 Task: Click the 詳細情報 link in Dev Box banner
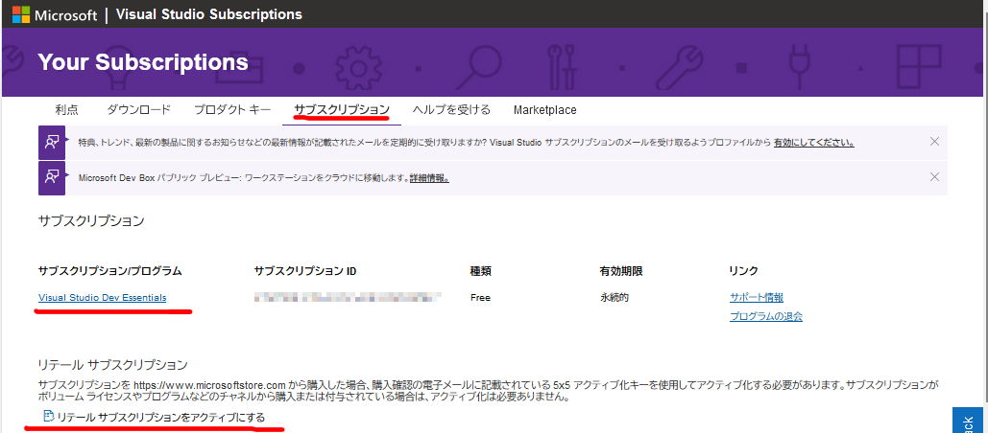[429, 178]
